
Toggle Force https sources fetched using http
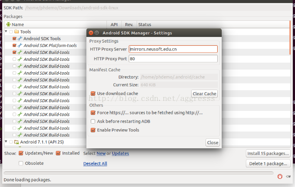[93, 113]
